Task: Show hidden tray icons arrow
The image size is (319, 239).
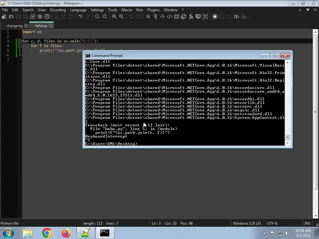Action: click(265, 233)
